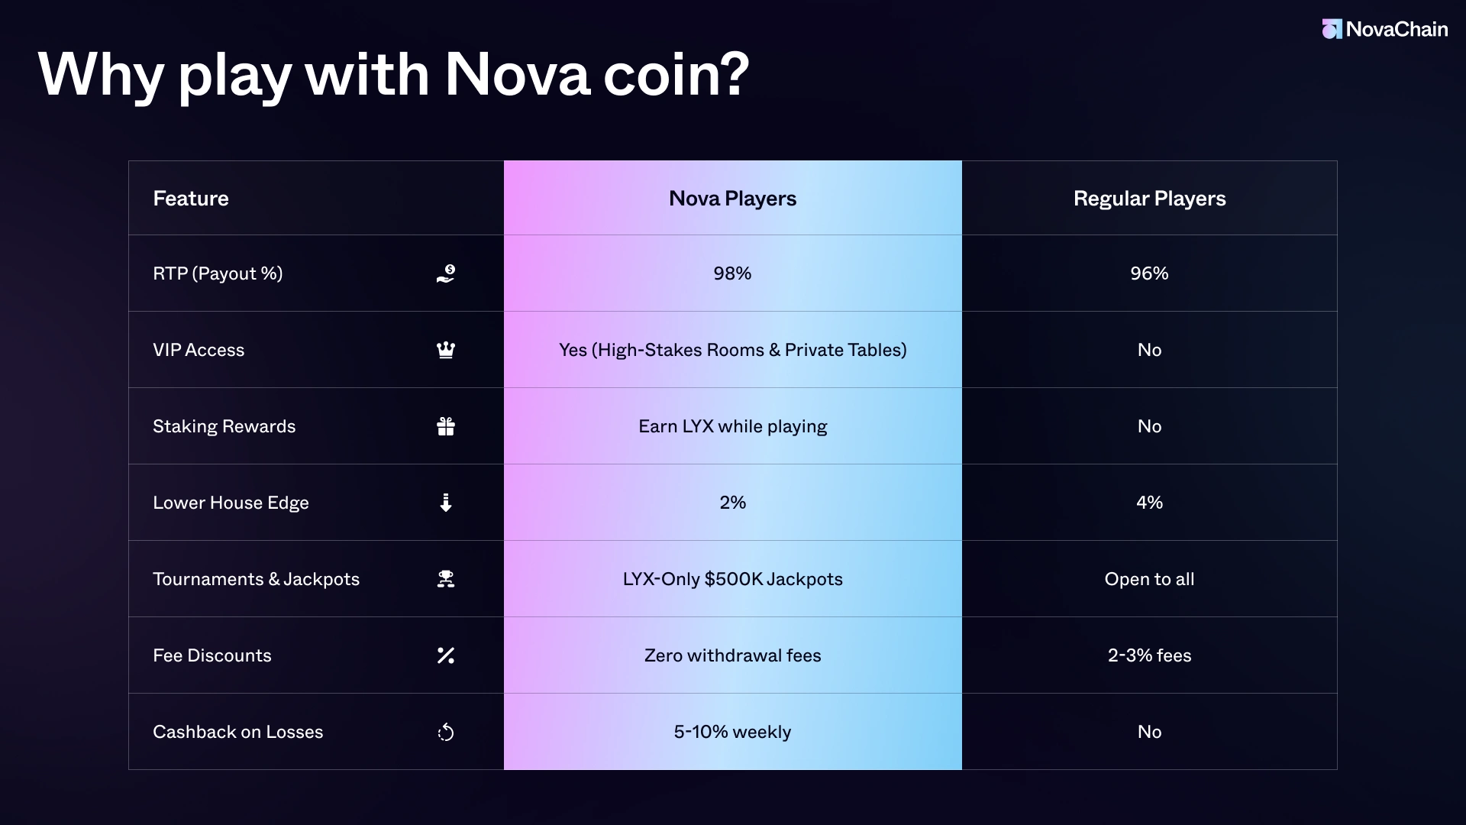Screen dimensions: 1466x825
Task: Click the 98% RTP value cell
Action: coord(732,273)
